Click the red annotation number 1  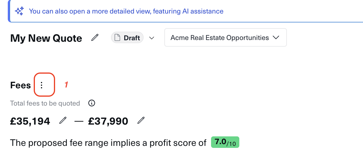click(66, 85)
